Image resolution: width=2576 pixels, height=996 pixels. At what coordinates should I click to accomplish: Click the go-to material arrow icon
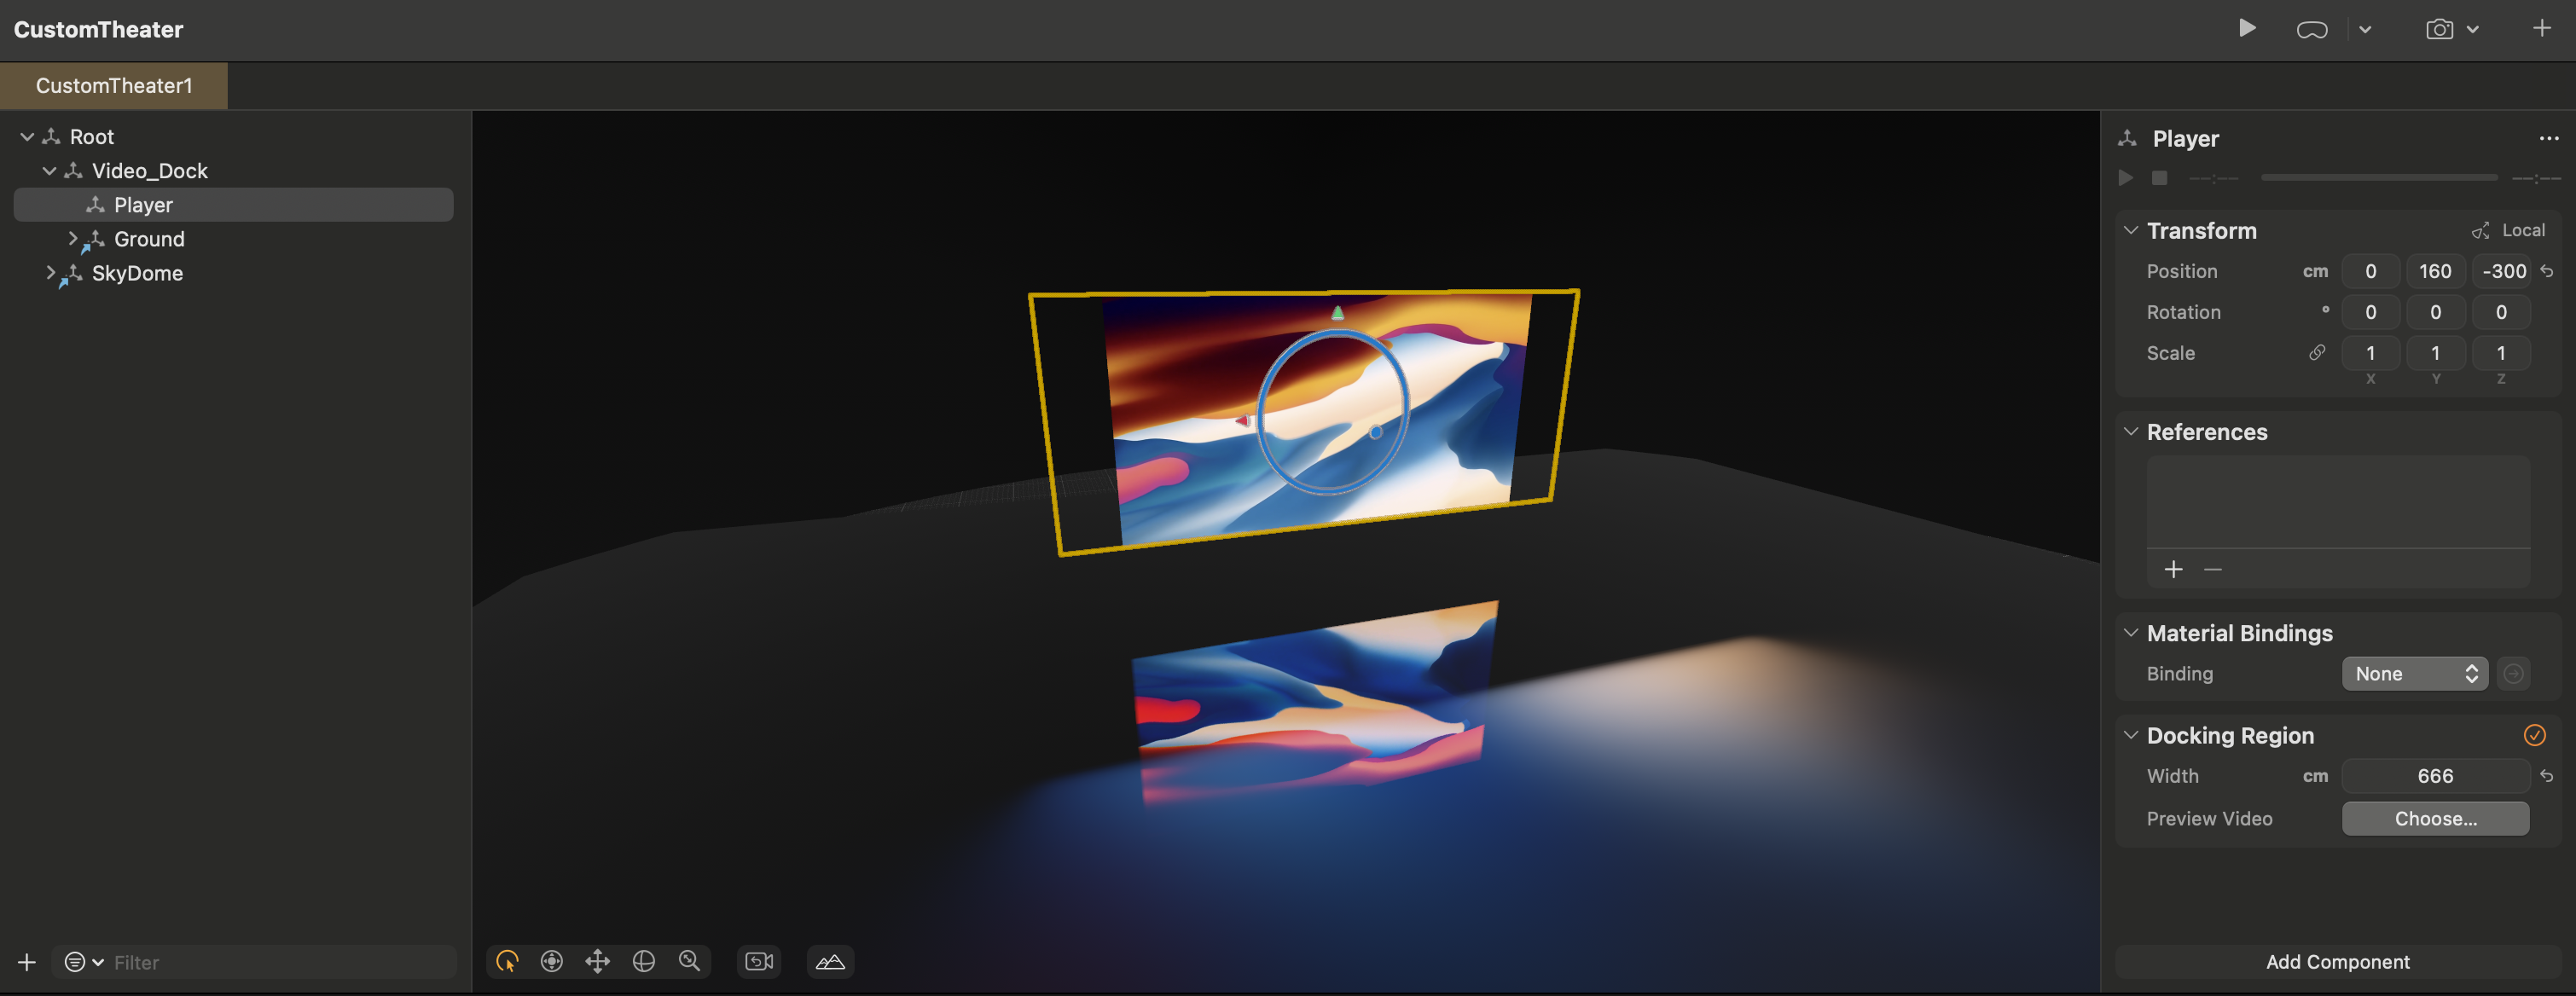(2513, 674)
